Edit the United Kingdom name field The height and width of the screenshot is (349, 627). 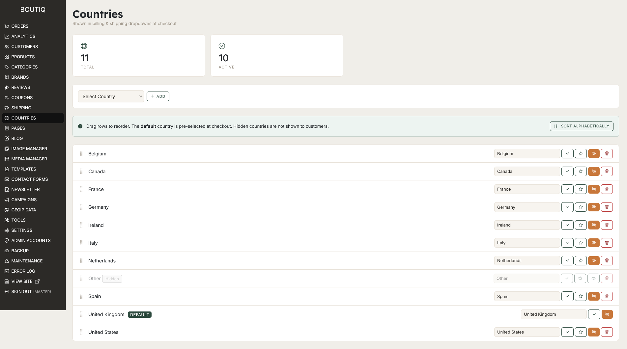pyautogui.click(x=554, y=314)
